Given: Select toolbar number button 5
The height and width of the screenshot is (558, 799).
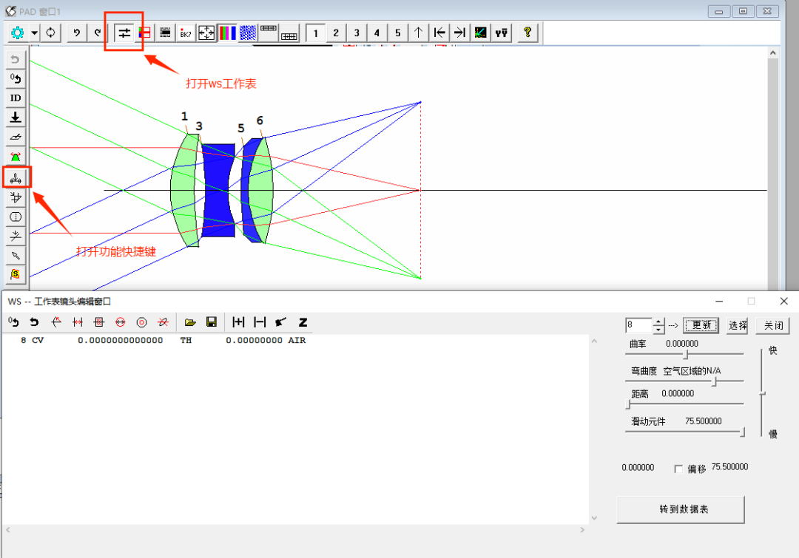Looking at the screenshot, I should (x=398, y=33).
